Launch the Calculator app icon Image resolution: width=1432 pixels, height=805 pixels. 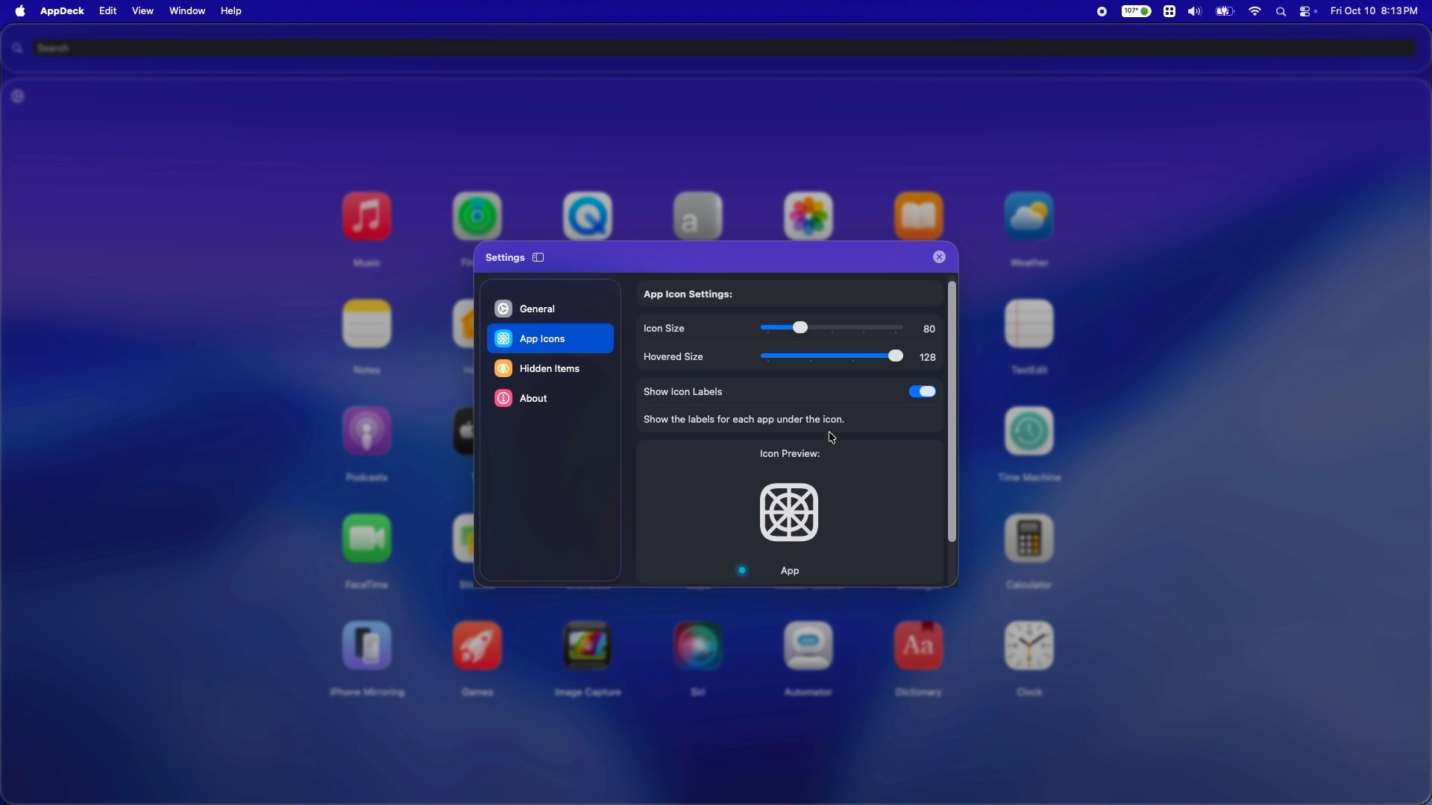coord(1029,539)
